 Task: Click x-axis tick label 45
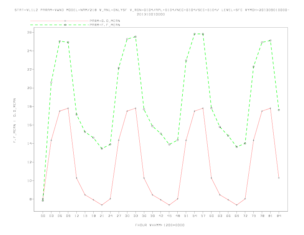click(x=169, y=216)
